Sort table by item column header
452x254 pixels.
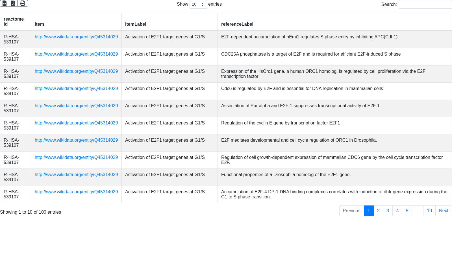(x=39, y=24)
